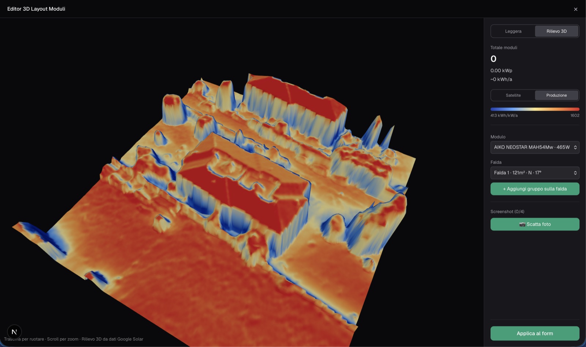Select the Produzione overlay

[x=556, y=95]
